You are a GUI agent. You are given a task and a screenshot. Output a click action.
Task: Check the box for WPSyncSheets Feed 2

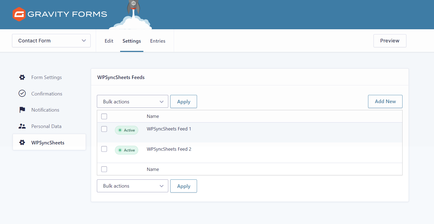[104, 149]
